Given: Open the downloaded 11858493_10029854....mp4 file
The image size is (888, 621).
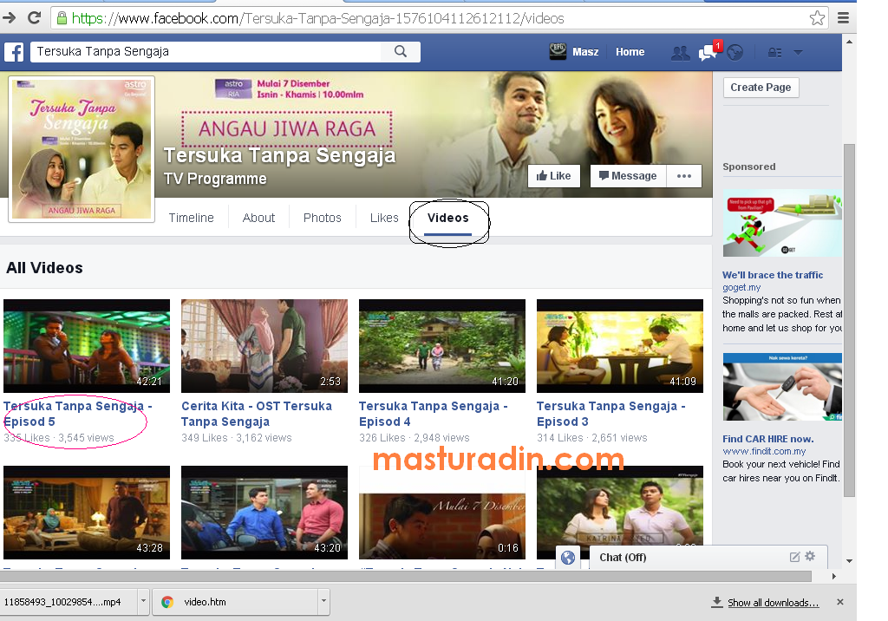Looking at the screenshot, I should 69,602.
